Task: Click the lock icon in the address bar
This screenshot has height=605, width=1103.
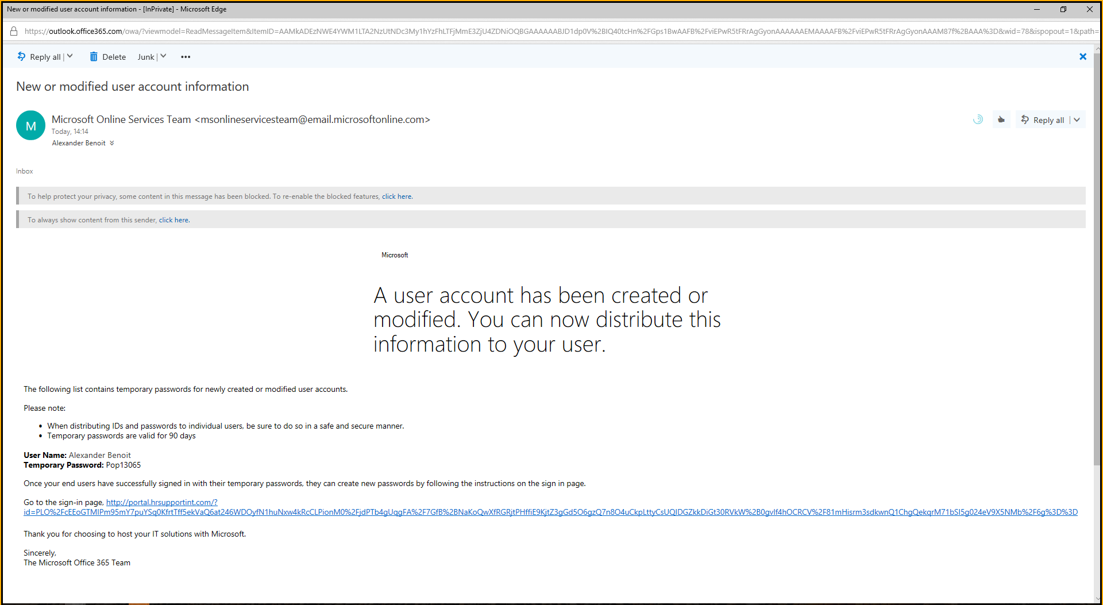Action: pyautogui.click(x=13, y=31)
